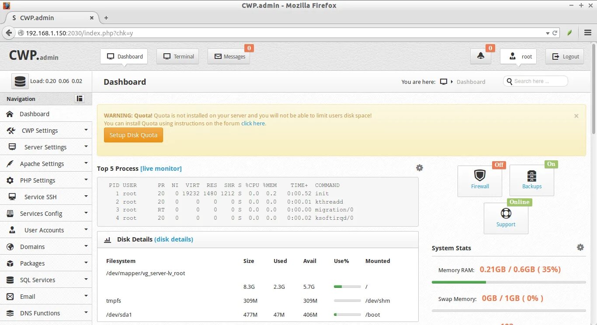Expand SQL Services menu arrow
The image size is (597, 325).
point(86,279)
